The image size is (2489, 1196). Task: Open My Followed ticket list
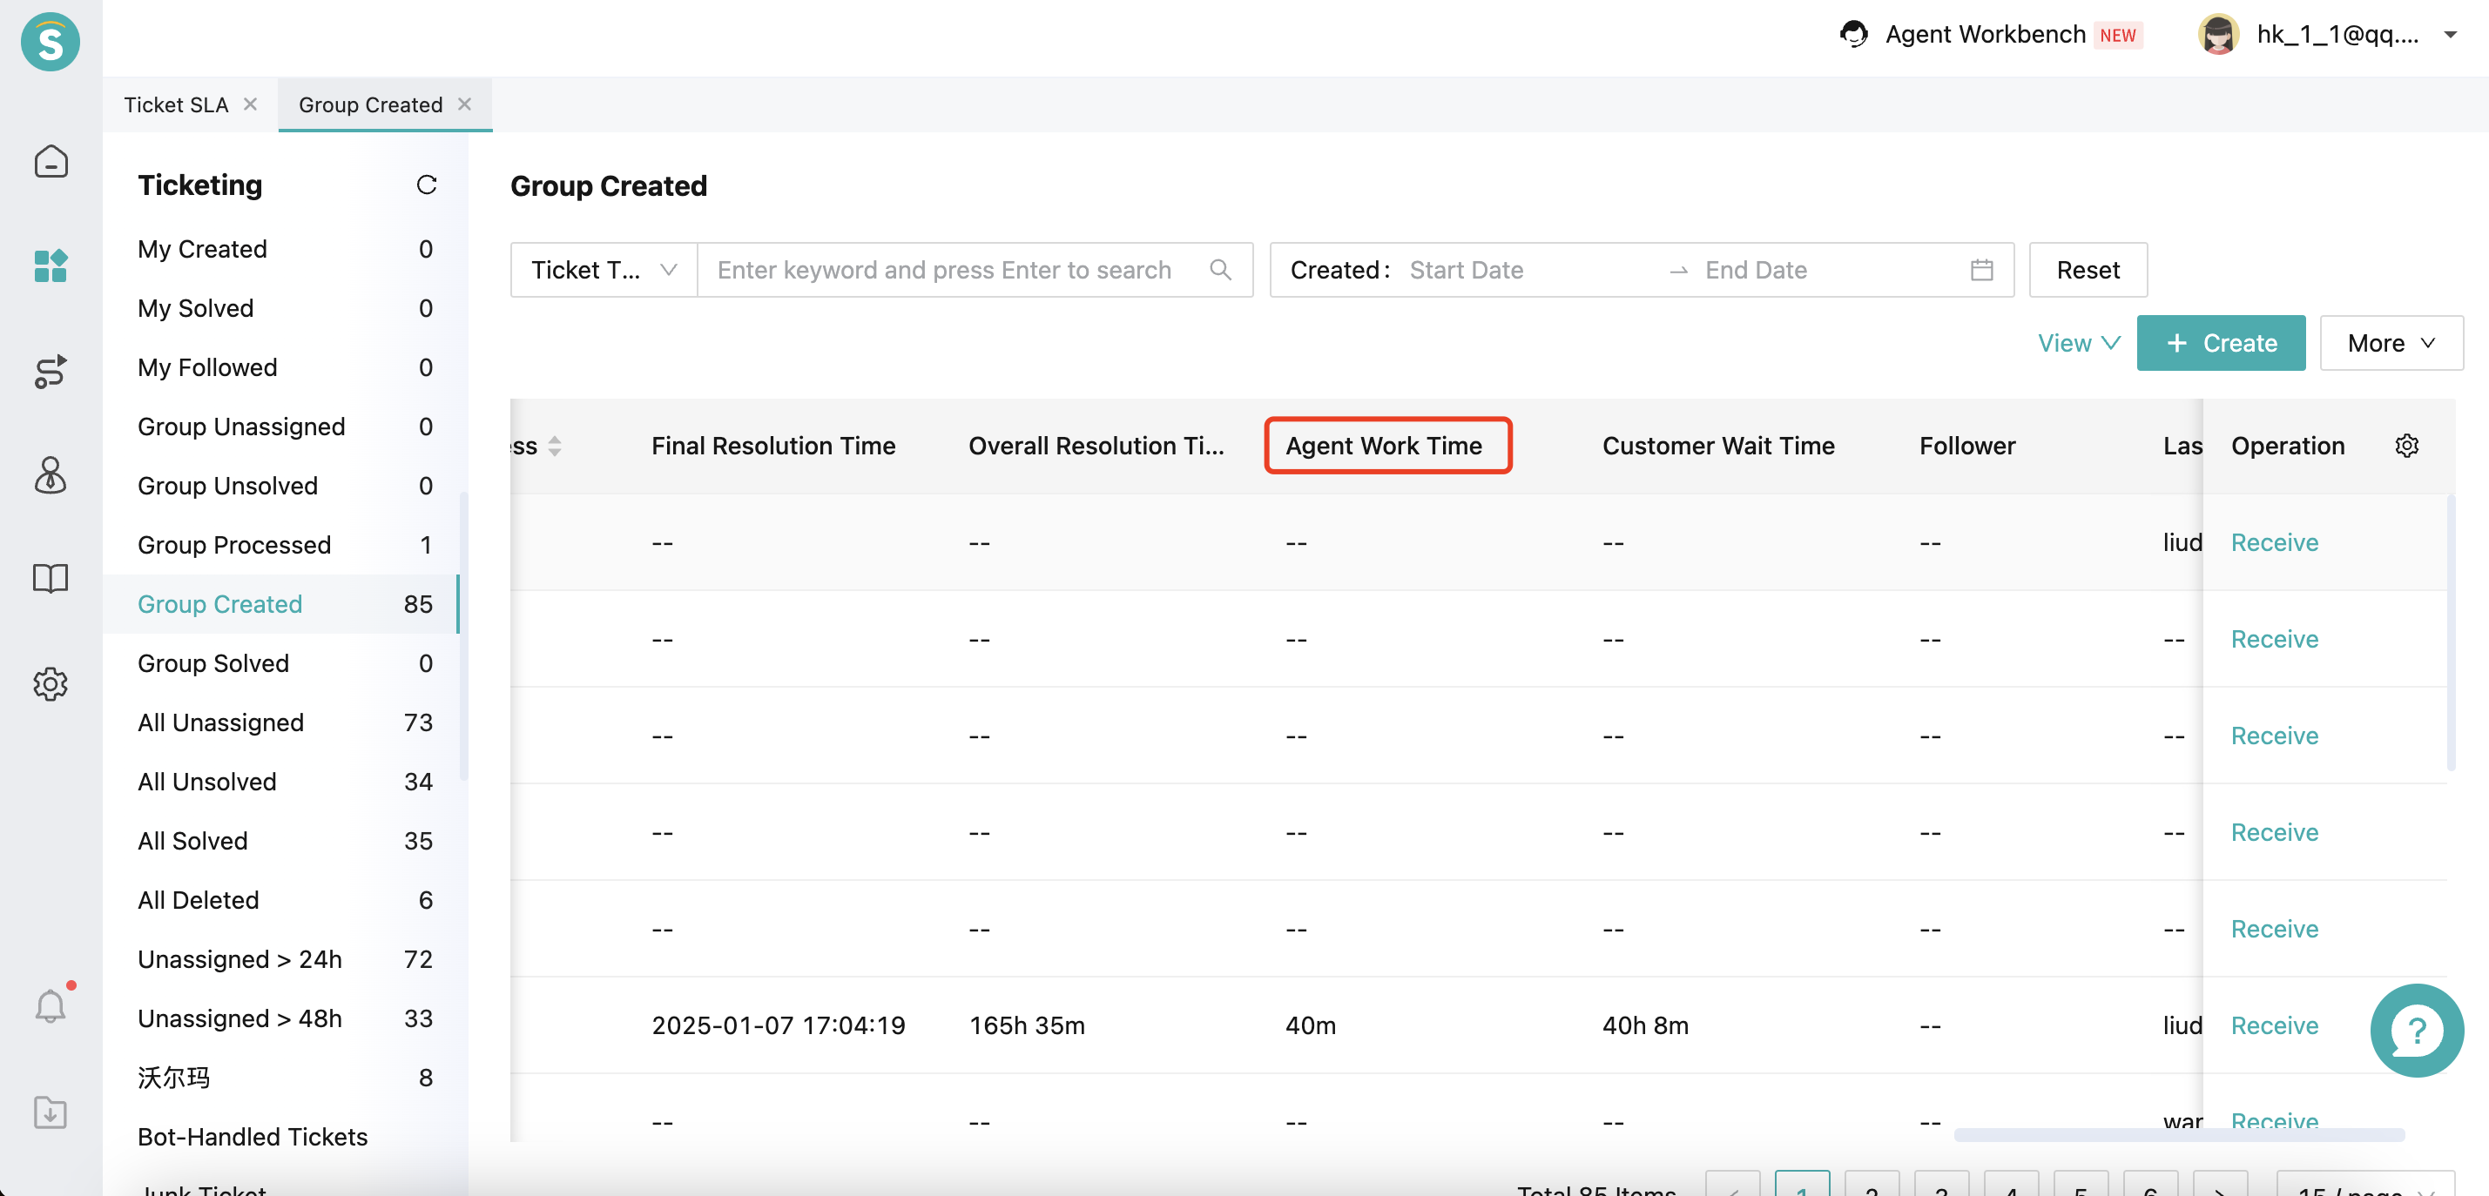(x=284, y=367)
